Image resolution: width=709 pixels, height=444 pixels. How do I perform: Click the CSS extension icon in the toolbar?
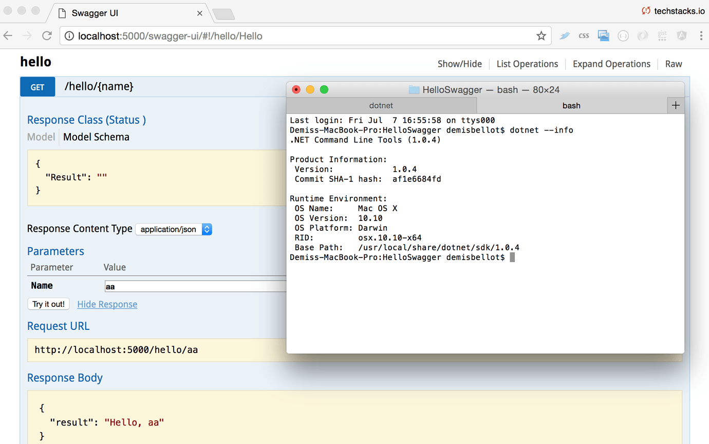pyautogui.click(x=584, y=35)
